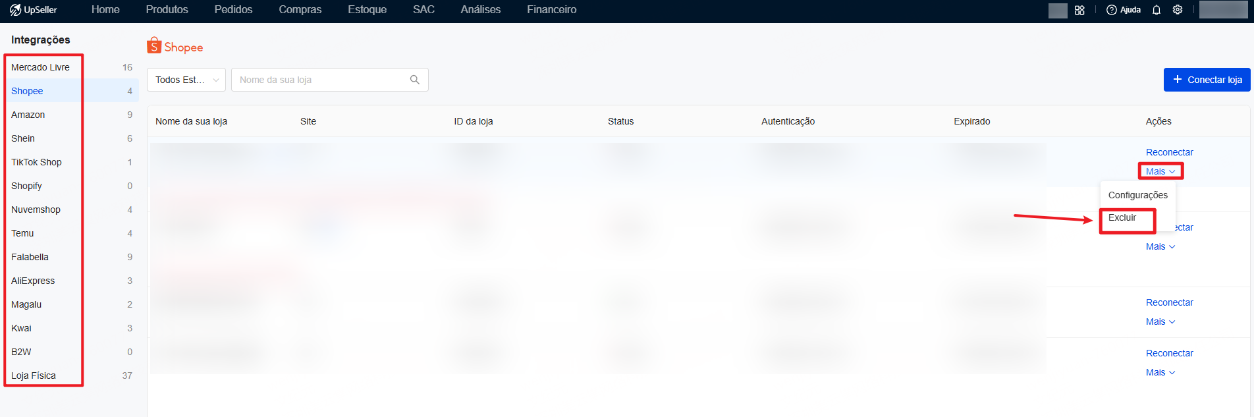Click the Status column header

coord(620,121)
